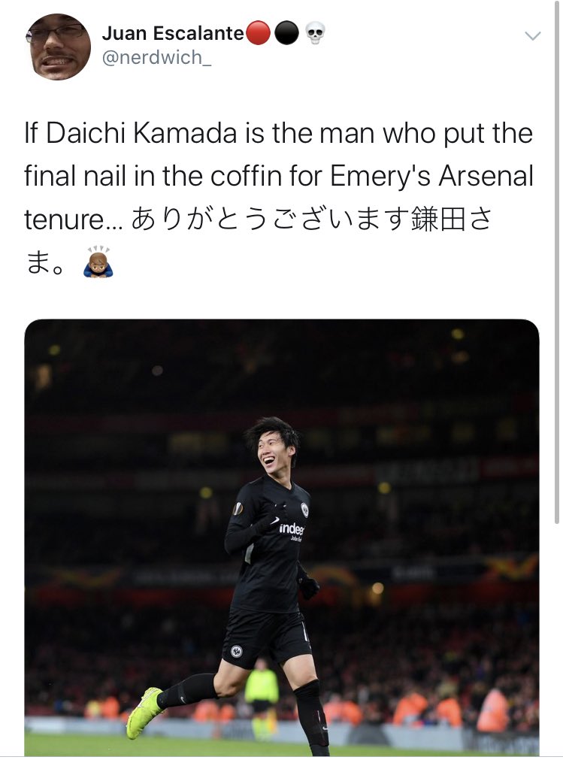
Task: Click the red circle emoji beside name
Action: click(x=258, y=33)
